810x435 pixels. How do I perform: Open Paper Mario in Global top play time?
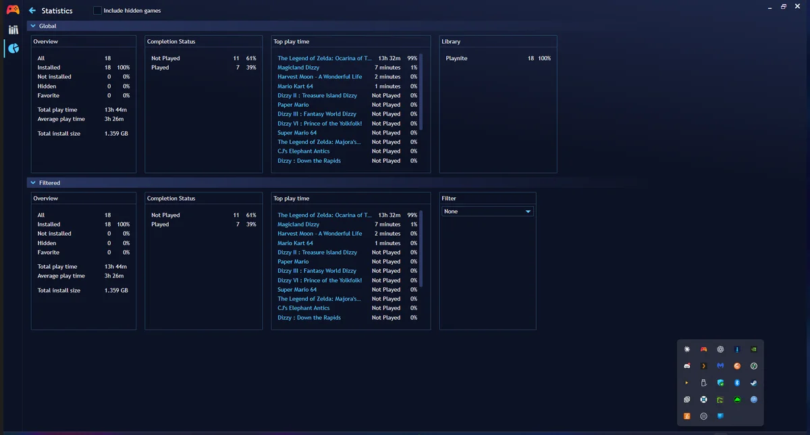click(293, 105)
